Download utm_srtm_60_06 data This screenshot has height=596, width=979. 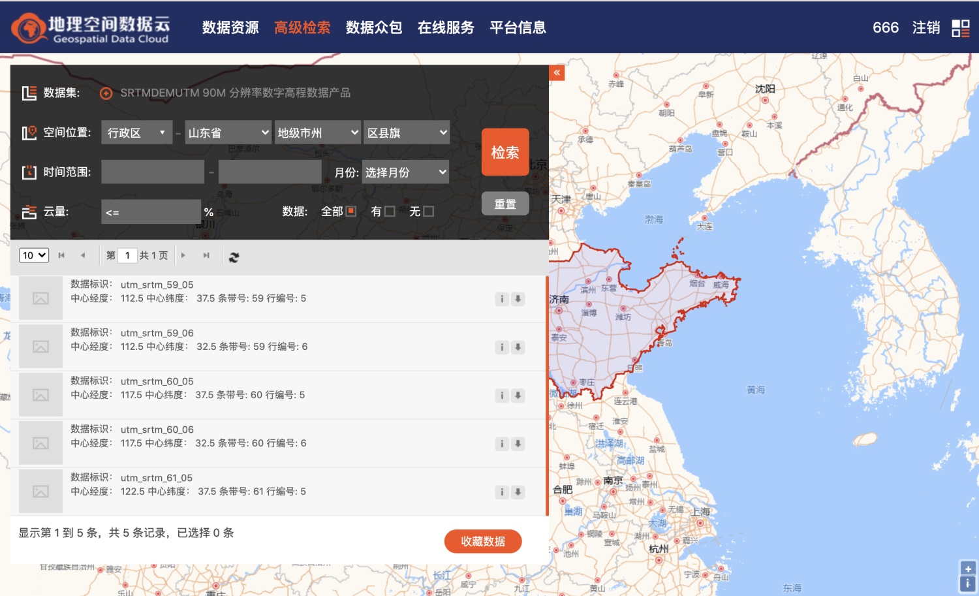pos(518,444)
